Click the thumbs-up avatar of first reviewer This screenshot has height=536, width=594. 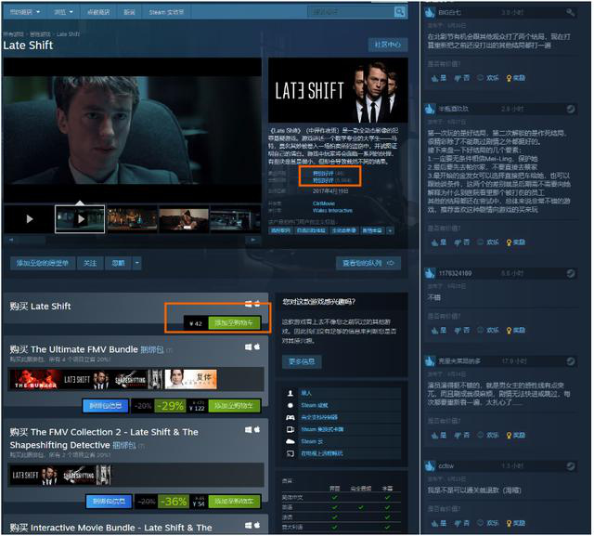(x=430, y=12)
